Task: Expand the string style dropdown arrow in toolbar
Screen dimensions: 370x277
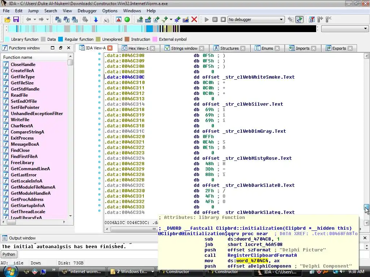Action: coord(171,19)
